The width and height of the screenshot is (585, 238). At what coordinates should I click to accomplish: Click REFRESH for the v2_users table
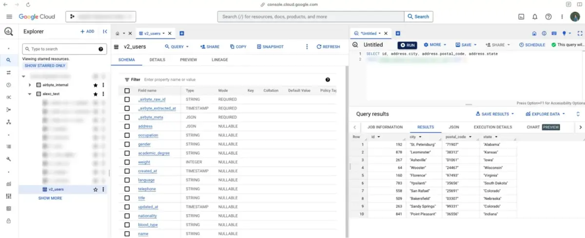coord(328,47)
